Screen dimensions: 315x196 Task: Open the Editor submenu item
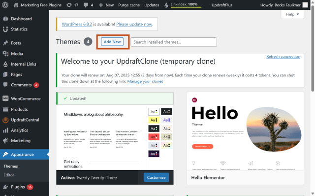9,175
